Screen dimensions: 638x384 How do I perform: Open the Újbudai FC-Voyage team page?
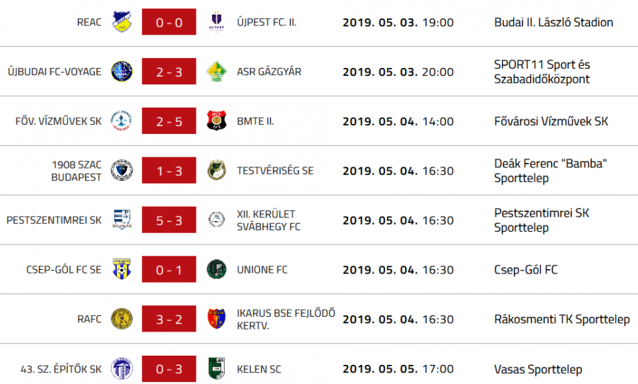click(x=55, y=72)
